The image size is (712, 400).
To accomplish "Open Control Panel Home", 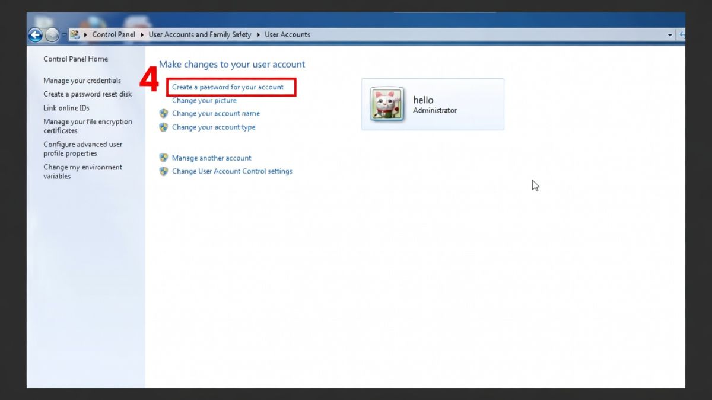I will [x=76, y=59].
